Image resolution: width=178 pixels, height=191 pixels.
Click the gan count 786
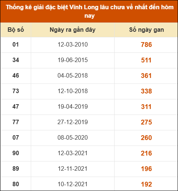(x=146, y=45)
